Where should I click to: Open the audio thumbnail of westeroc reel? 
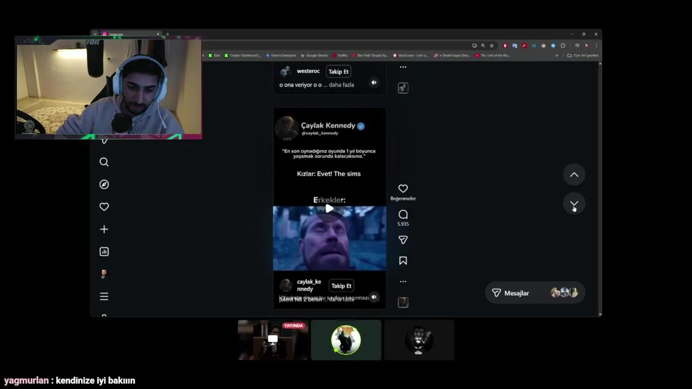(x=403, y=88)
